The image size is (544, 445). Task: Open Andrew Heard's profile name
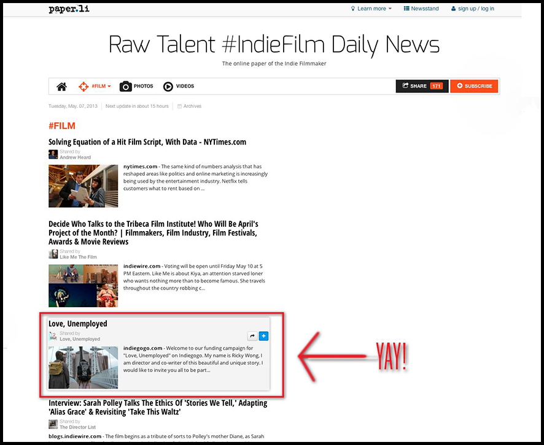click(x=75, y=158)
